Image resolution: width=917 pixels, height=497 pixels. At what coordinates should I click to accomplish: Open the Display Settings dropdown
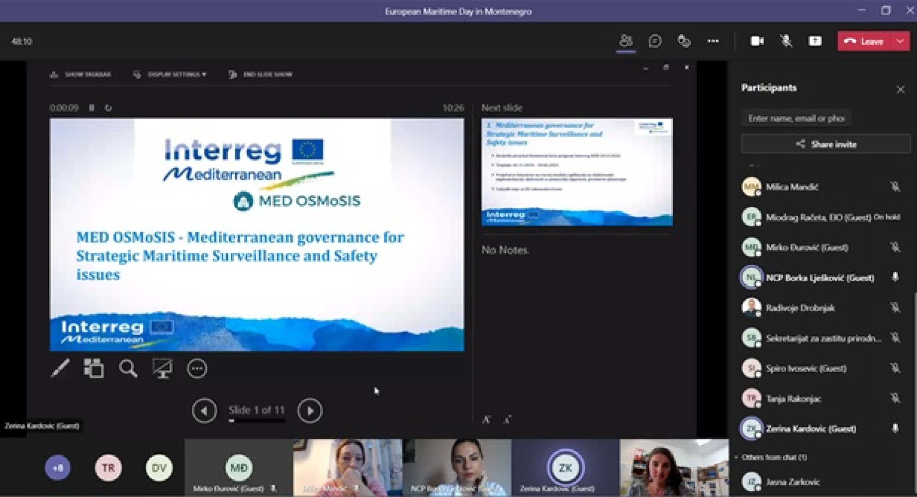(x=171, y=75)
